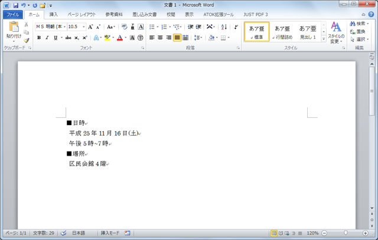Viewport: 378px width, 240px height.
Task: Open the font name dropdown
Action: point(64,27)
